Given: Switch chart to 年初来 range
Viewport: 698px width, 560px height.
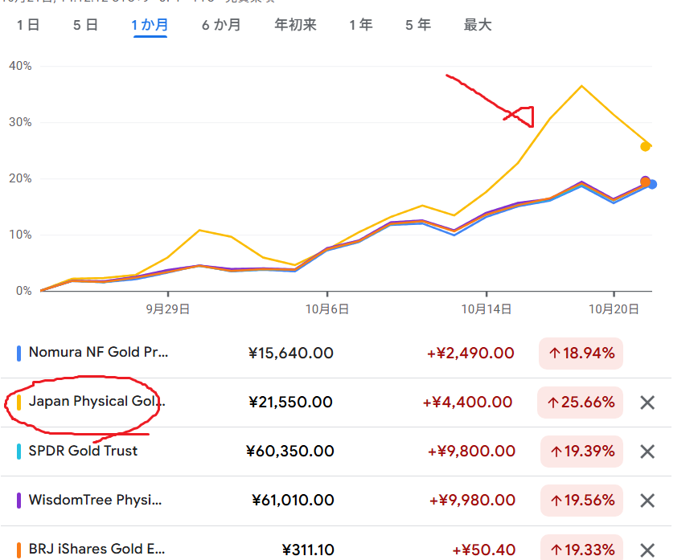Looking at the screenshot, I should (x=295, y=25).
